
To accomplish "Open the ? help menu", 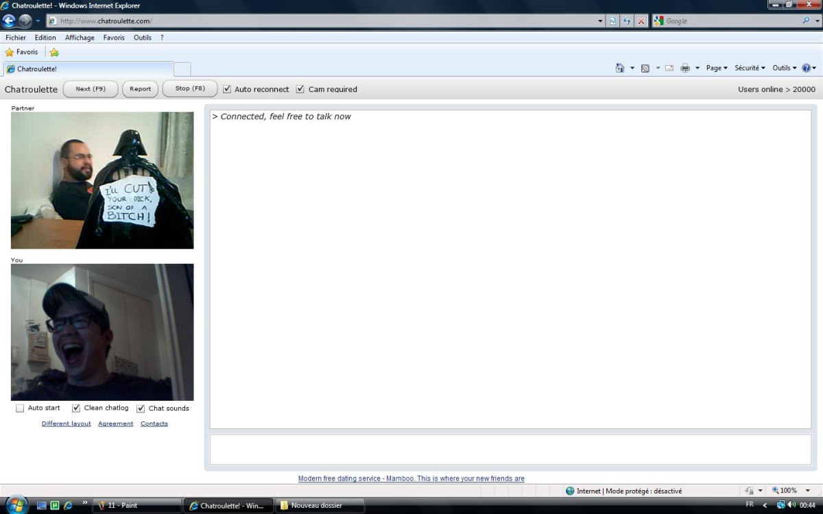I will click(162, 38).
